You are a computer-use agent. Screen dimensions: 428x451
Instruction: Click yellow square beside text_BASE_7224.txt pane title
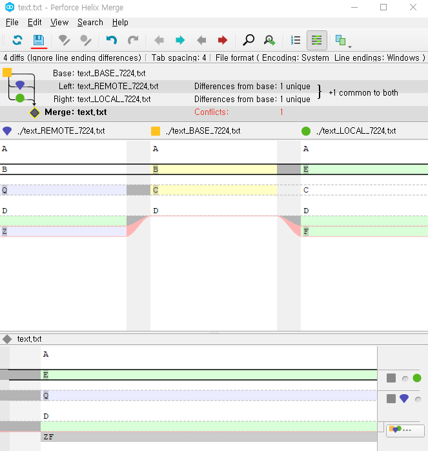pyautogui.click(x=156, y=131)
